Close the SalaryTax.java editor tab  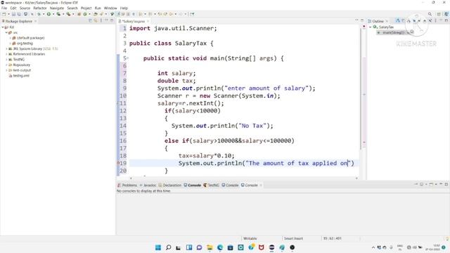coord(148,21)
